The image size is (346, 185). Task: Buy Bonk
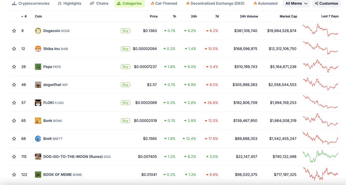125,121
